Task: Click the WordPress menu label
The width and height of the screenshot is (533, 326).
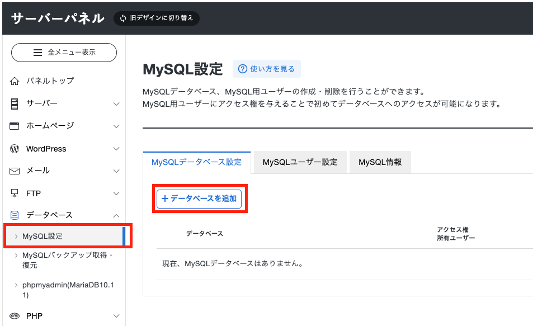Action: (x=46, y=149)
